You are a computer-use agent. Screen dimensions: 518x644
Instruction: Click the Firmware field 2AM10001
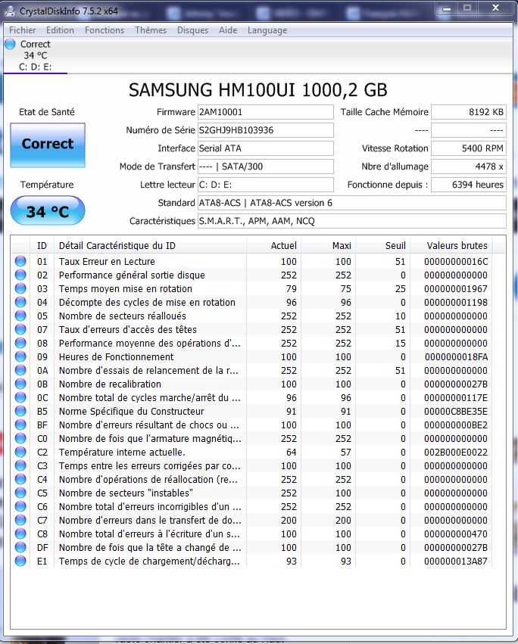(x=265, y=112)
